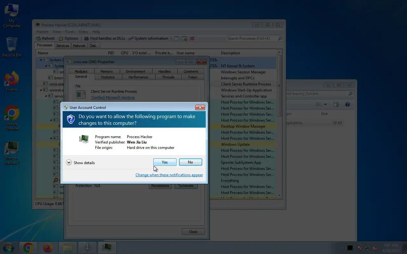Open the Help menu in Process Hacker
Viewport: 407px width, 254px height.
96,32
